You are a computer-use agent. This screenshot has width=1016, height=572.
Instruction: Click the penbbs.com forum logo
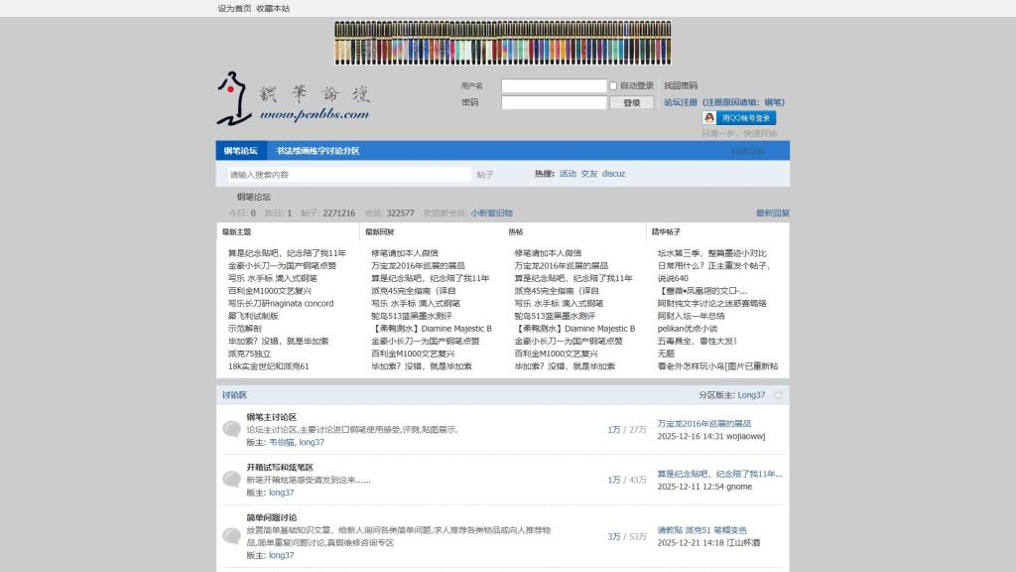pyautogui.click(x=292, y=100)
